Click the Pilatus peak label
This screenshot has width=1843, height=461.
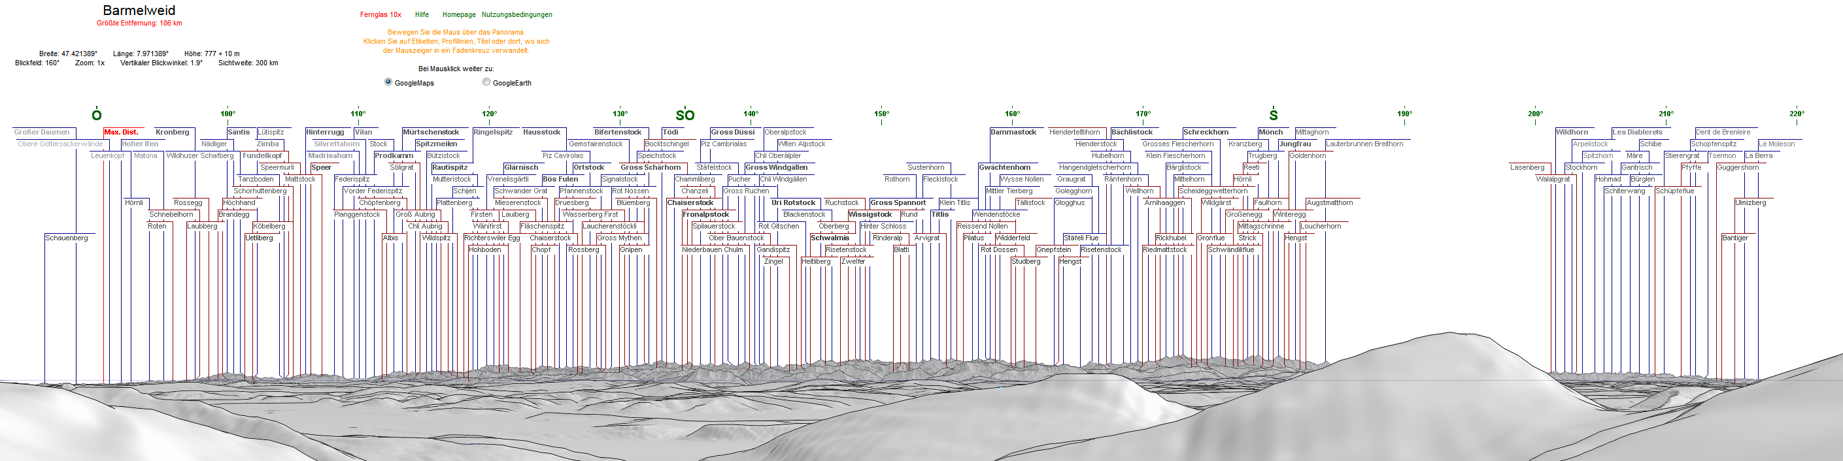pos(973,238)
